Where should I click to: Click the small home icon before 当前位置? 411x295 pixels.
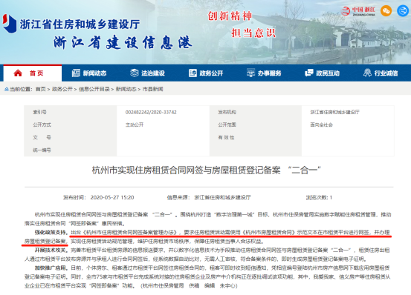coord(7,90)
